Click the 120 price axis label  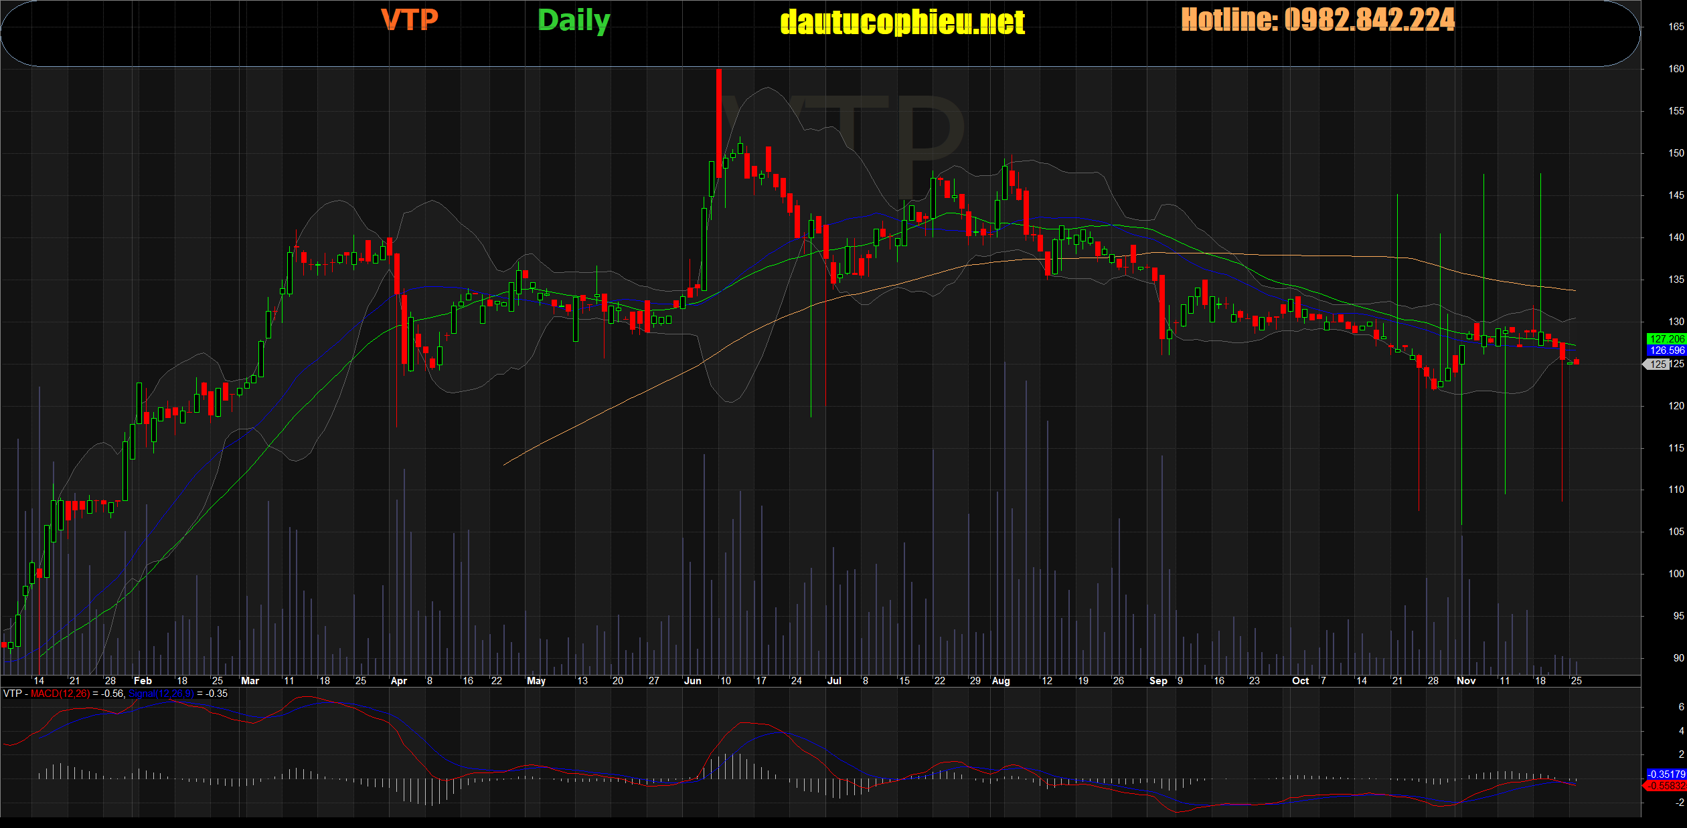[1676, 406]
